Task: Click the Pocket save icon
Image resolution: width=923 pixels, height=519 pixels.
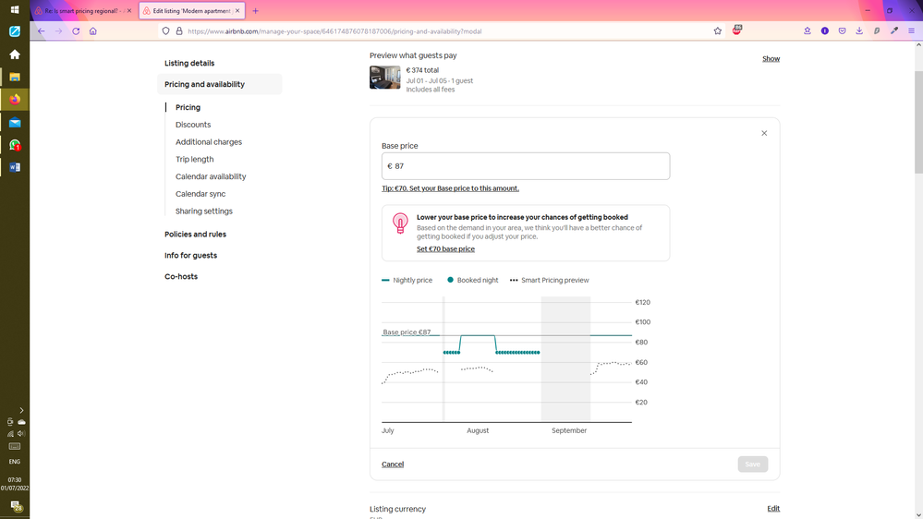Action: click(x=843, y=30)
